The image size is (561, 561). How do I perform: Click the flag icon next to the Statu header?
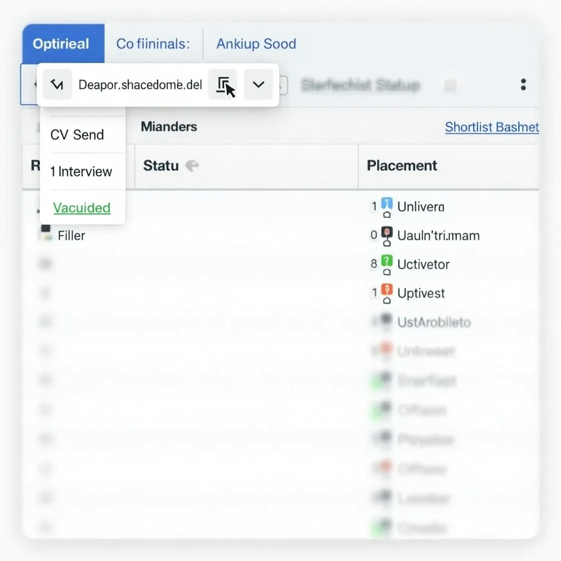click(192, 165)
